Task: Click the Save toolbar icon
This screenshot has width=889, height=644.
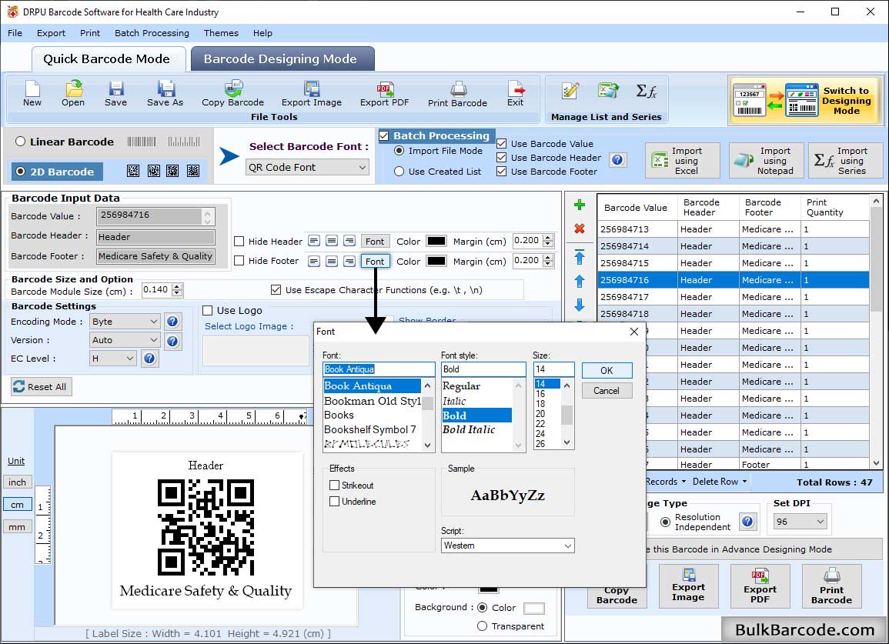Action: pyautogui.click(x=115, y=93)
